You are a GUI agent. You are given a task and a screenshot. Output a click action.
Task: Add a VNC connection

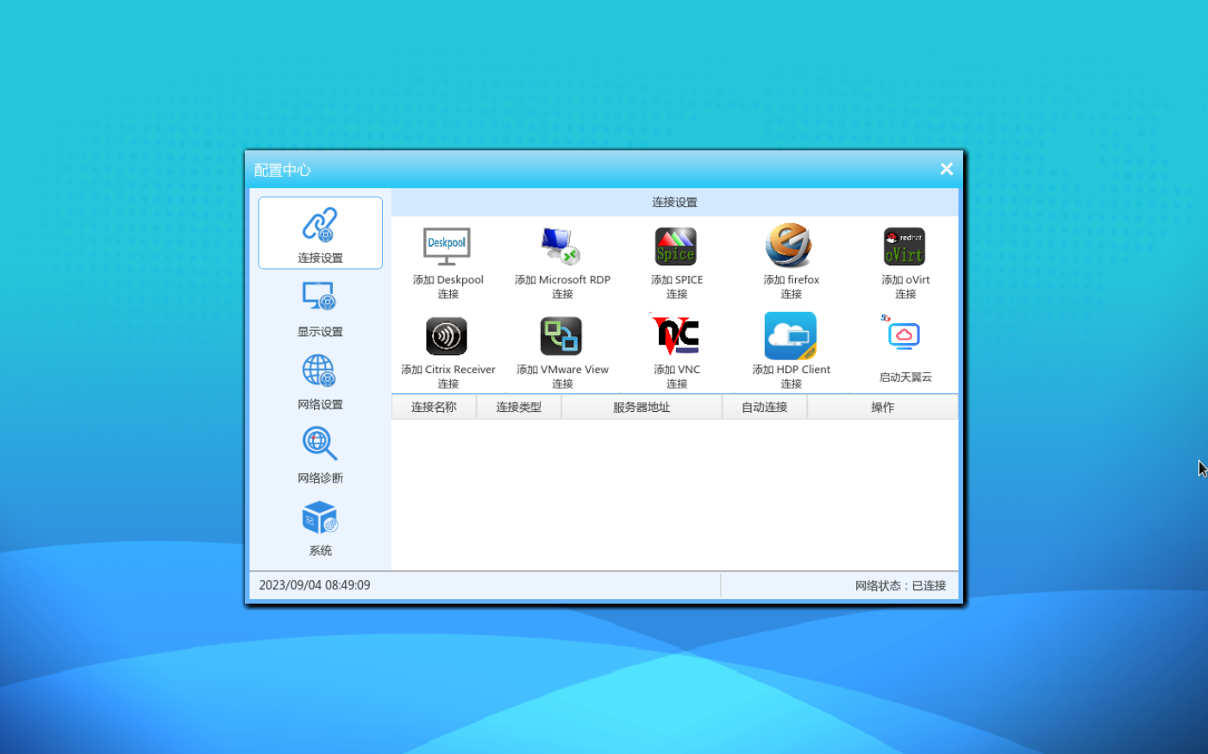(677, 352)
